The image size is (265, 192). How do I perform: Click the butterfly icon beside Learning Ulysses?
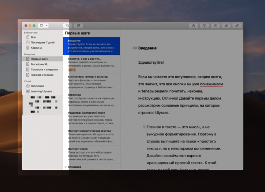tap(28, 91)
